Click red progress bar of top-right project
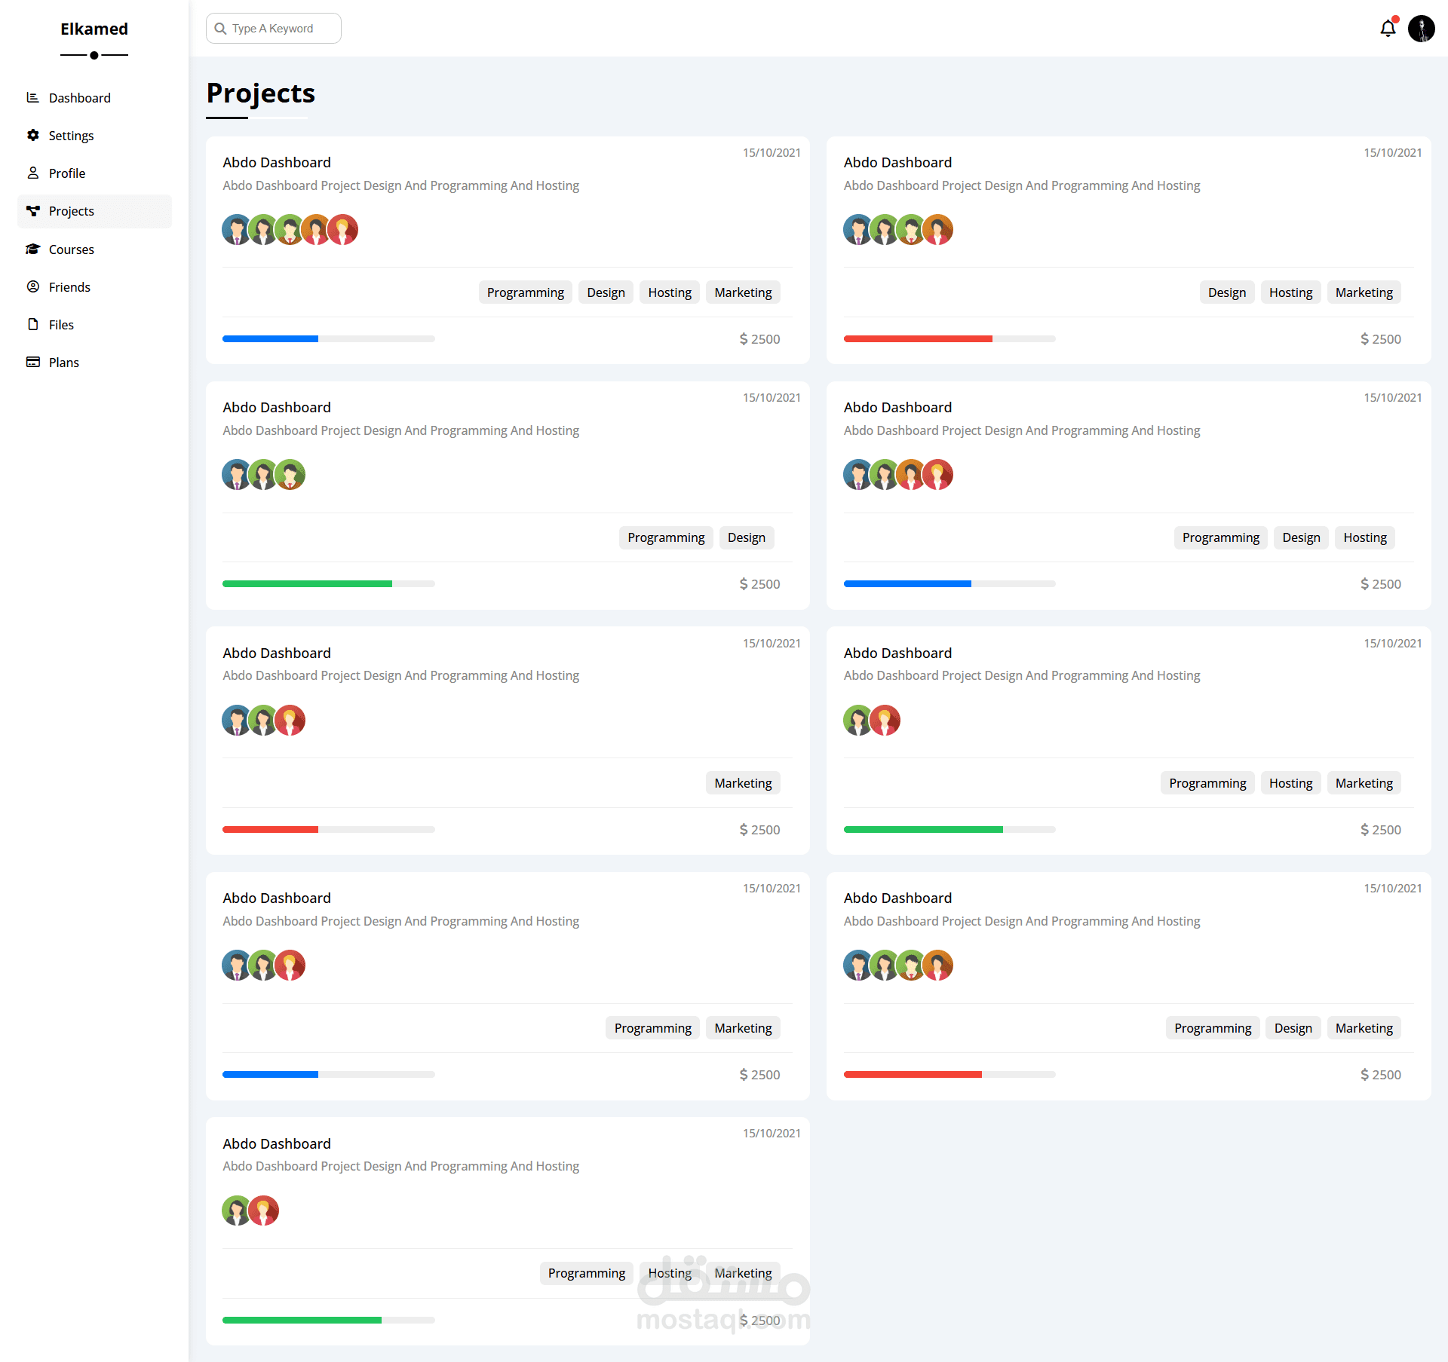The height and width of the screenshot is (1362, 1448). pos(917,339)
